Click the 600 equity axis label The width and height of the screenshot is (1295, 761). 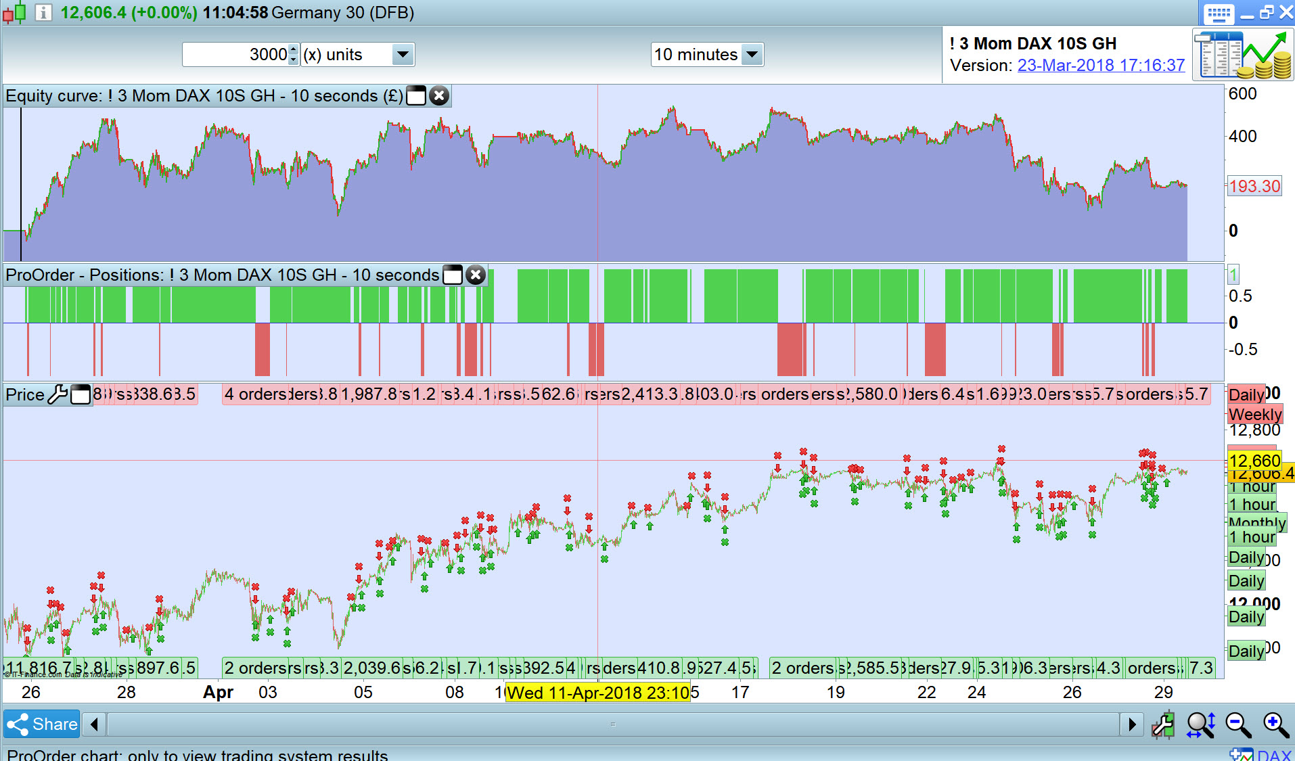coord(1243,94)
